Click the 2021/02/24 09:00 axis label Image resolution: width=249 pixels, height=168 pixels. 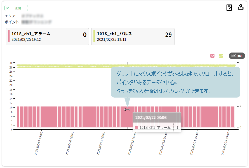pyautogui.click(x=194, y=143)
